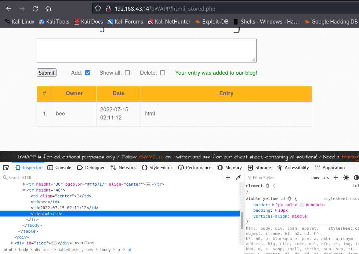
Task: Click the table#table_yellow breadcrumb
Action: (76, 250)
